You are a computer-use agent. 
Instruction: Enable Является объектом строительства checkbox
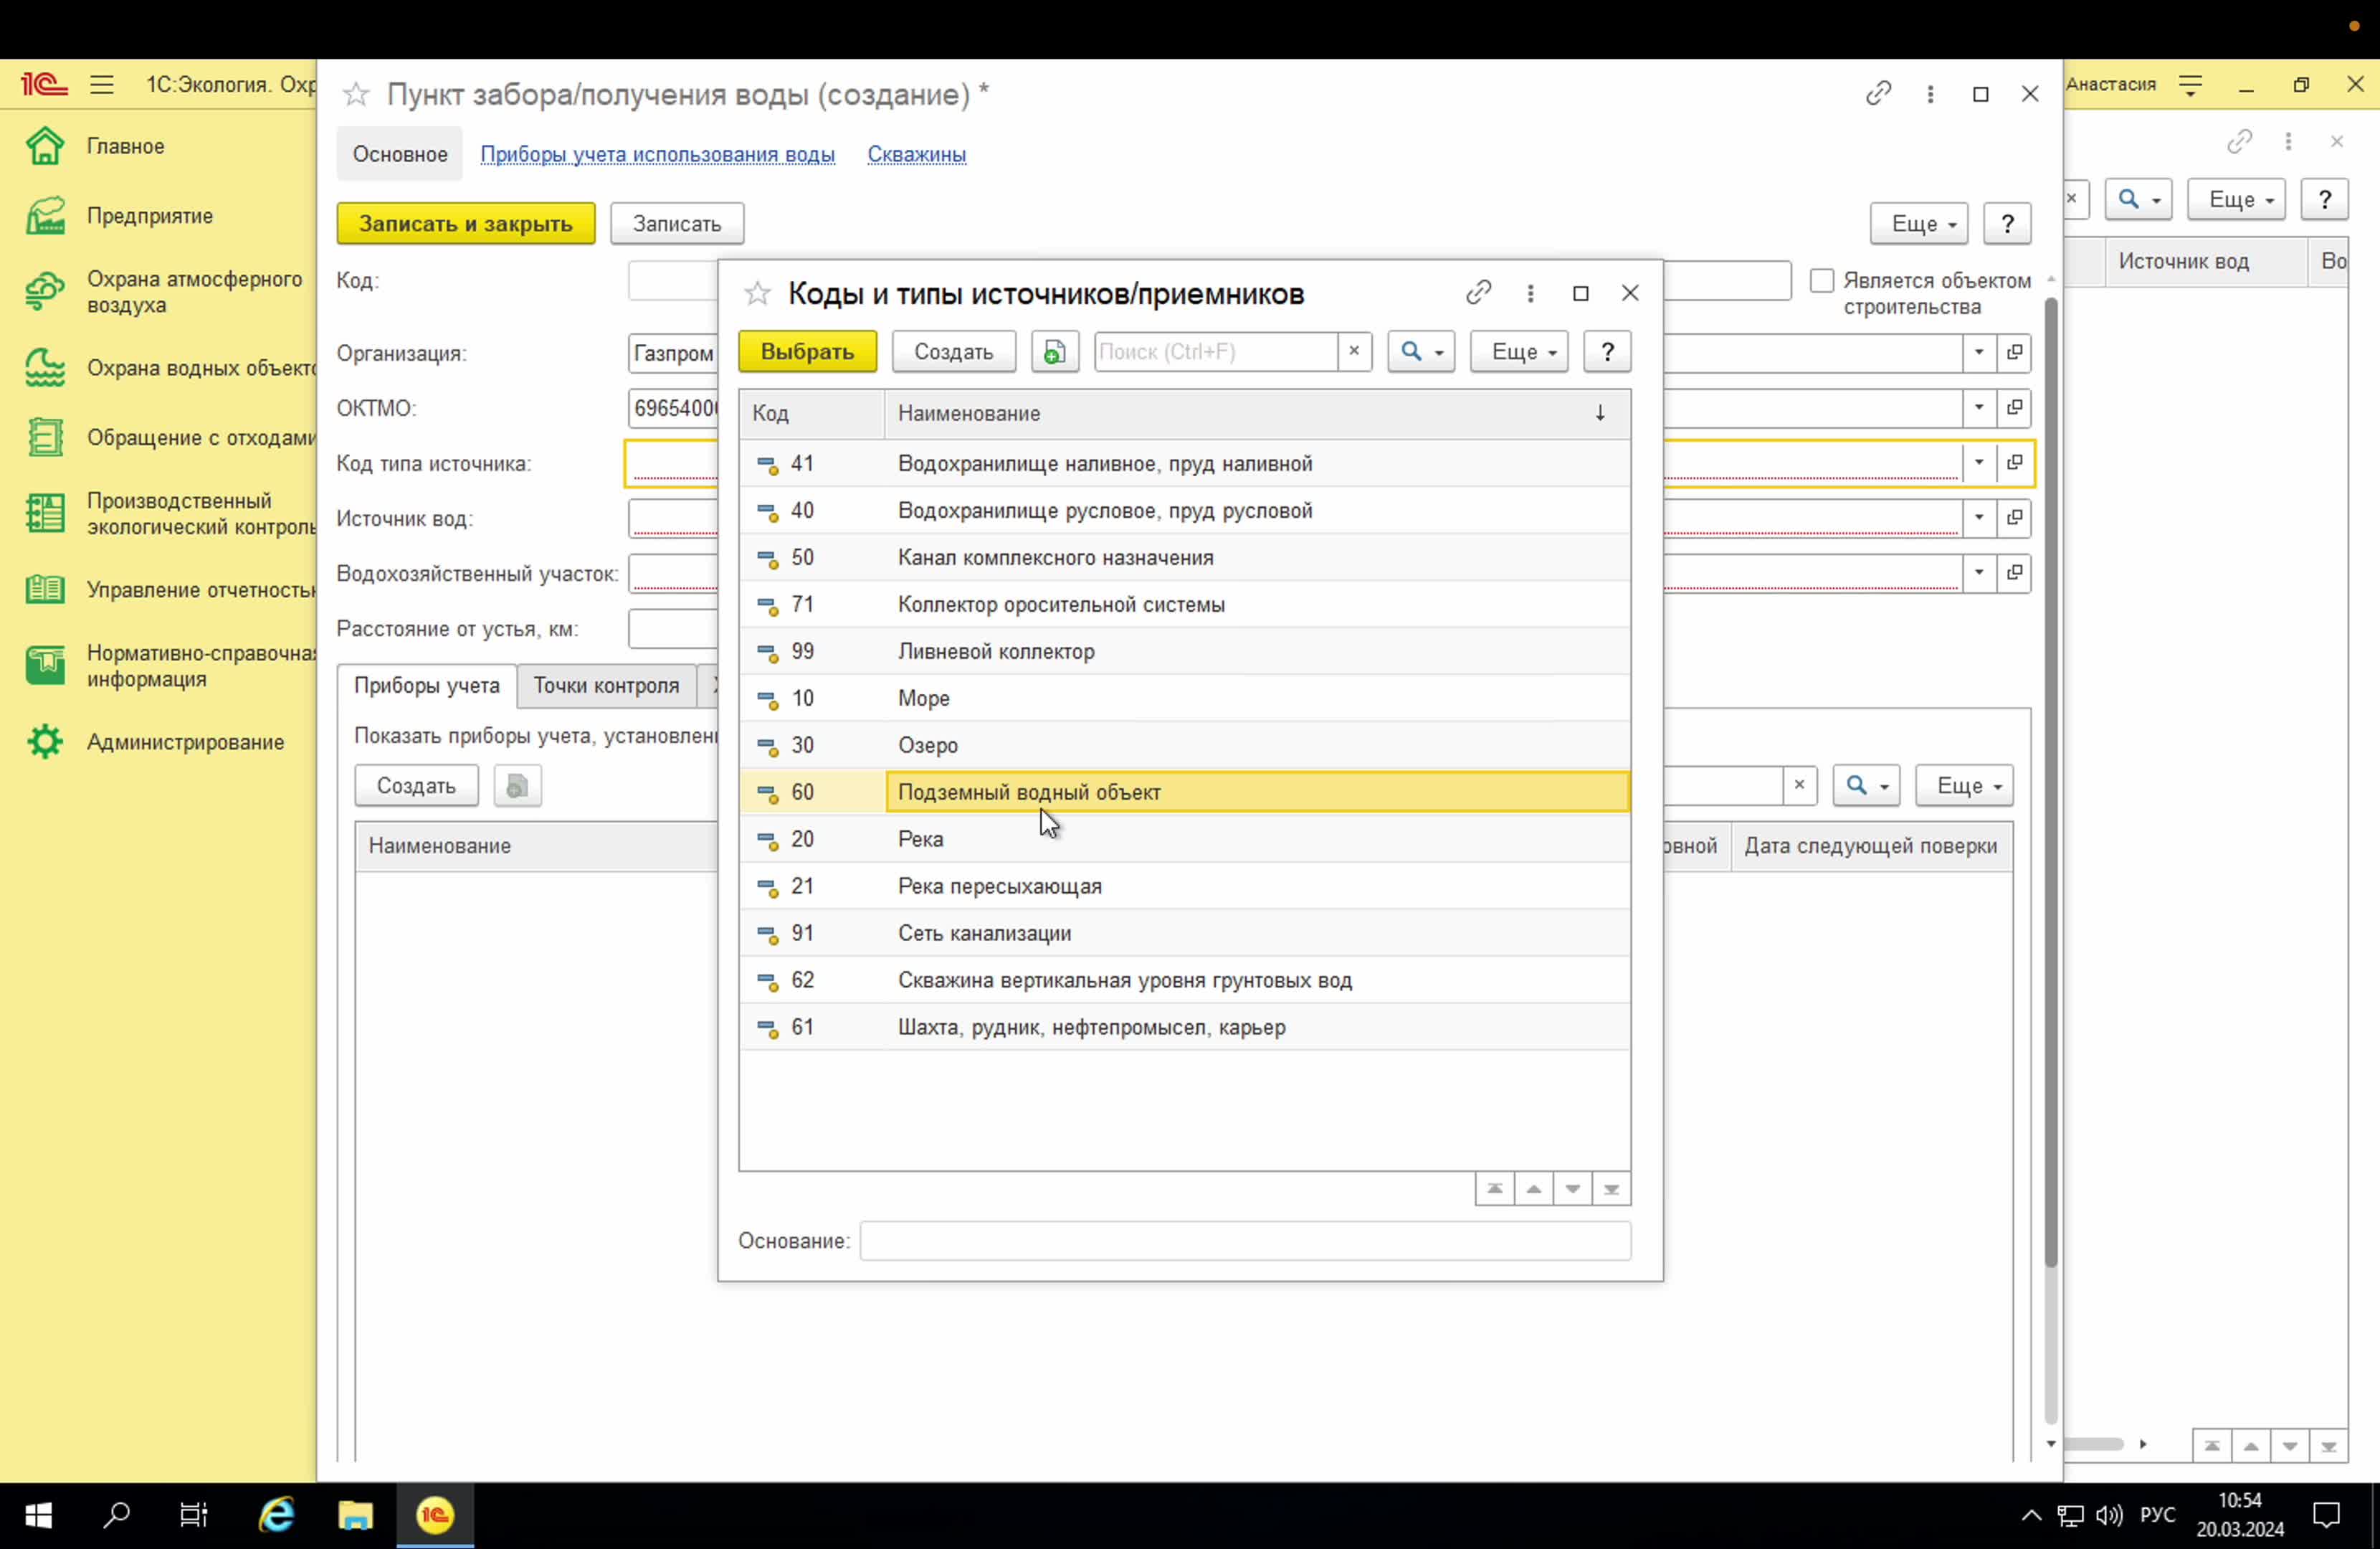point(1821,280)
